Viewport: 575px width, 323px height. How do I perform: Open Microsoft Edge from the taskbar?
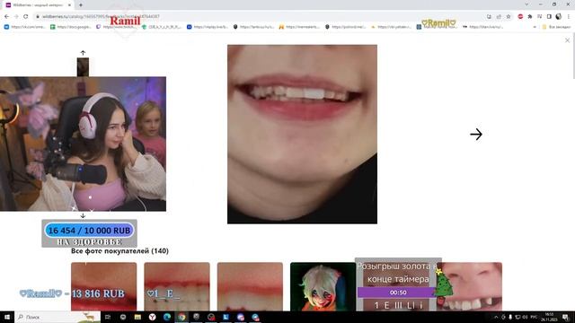(x=167, y=317)
